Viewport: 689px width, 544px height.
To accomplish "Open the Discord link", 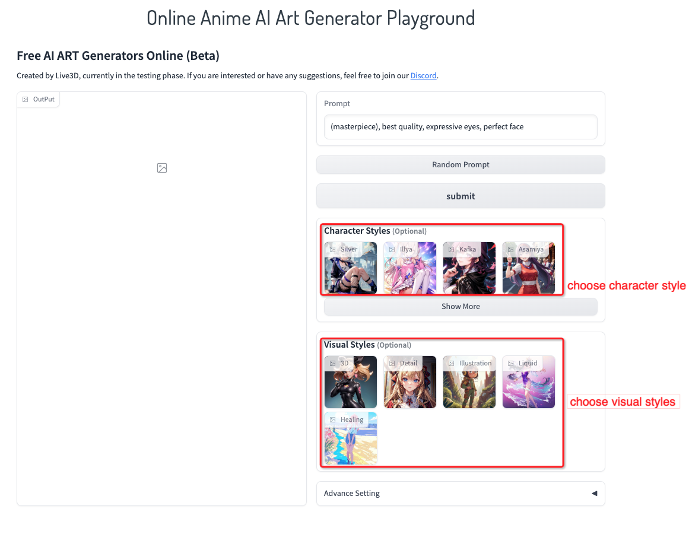I will coord(423,75).
